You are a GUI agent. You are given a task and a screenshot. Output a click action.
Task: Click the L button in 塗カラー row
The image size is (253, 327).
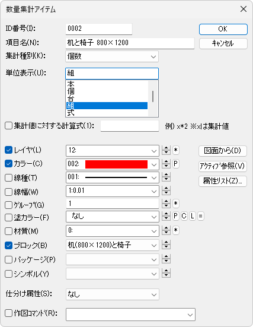(x=192, y=216)
